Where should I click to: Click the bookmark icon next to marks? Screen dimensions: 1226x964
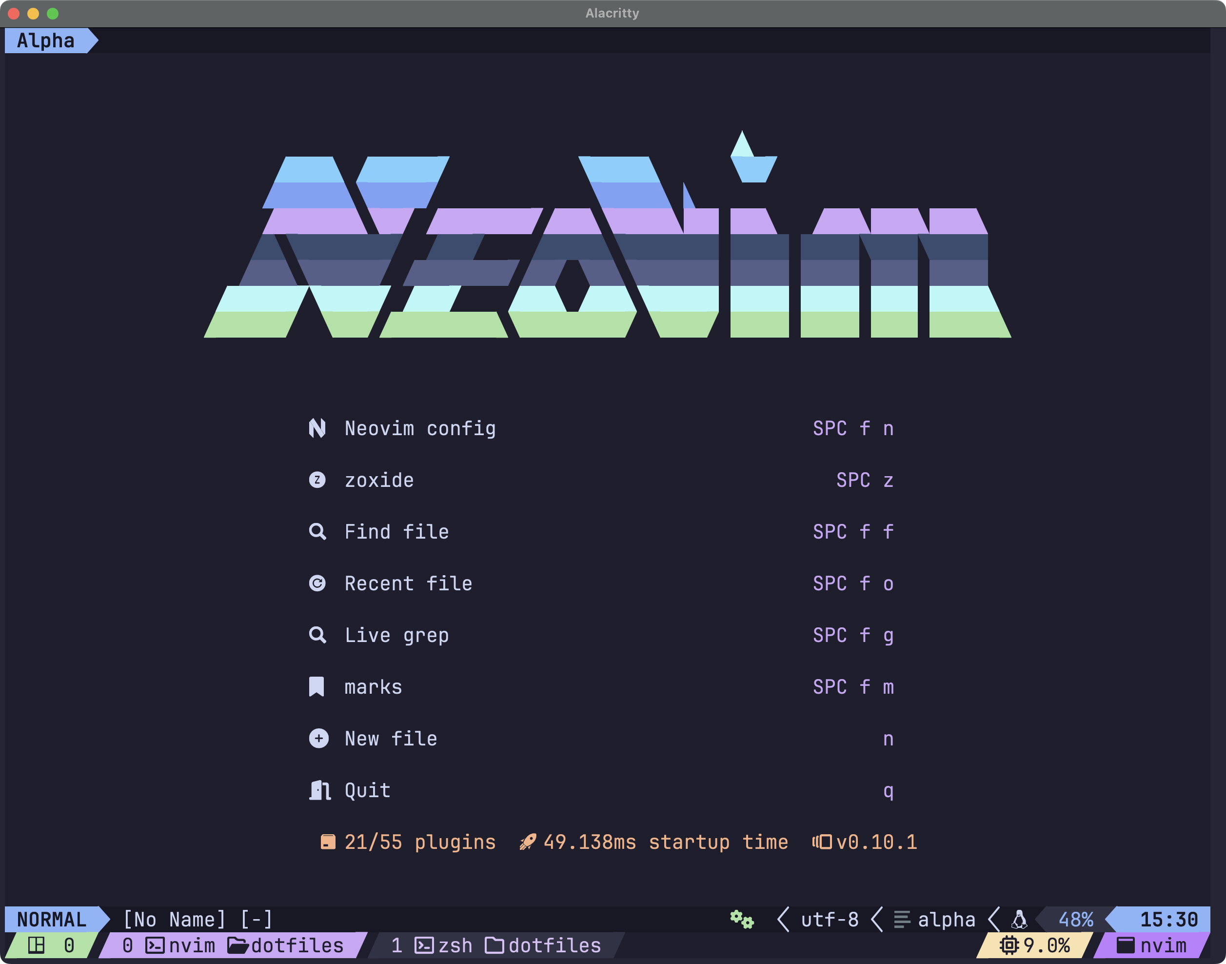point(316,687)
